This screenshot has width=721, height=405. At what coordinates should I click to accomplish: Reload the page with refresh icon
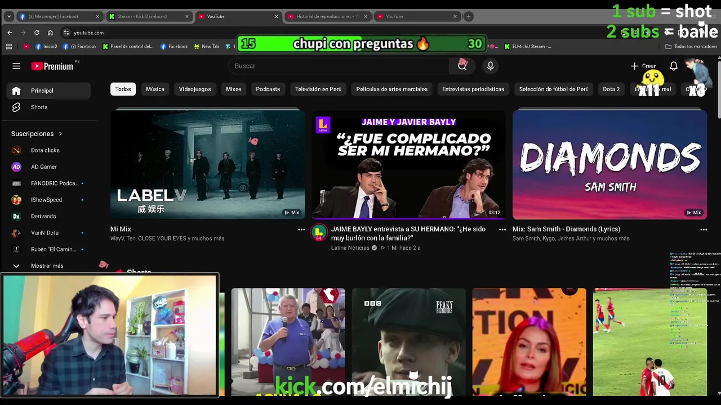pos(37,33)
